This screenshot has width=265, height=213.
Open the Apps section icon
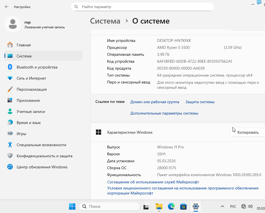[x=10, y=100]
